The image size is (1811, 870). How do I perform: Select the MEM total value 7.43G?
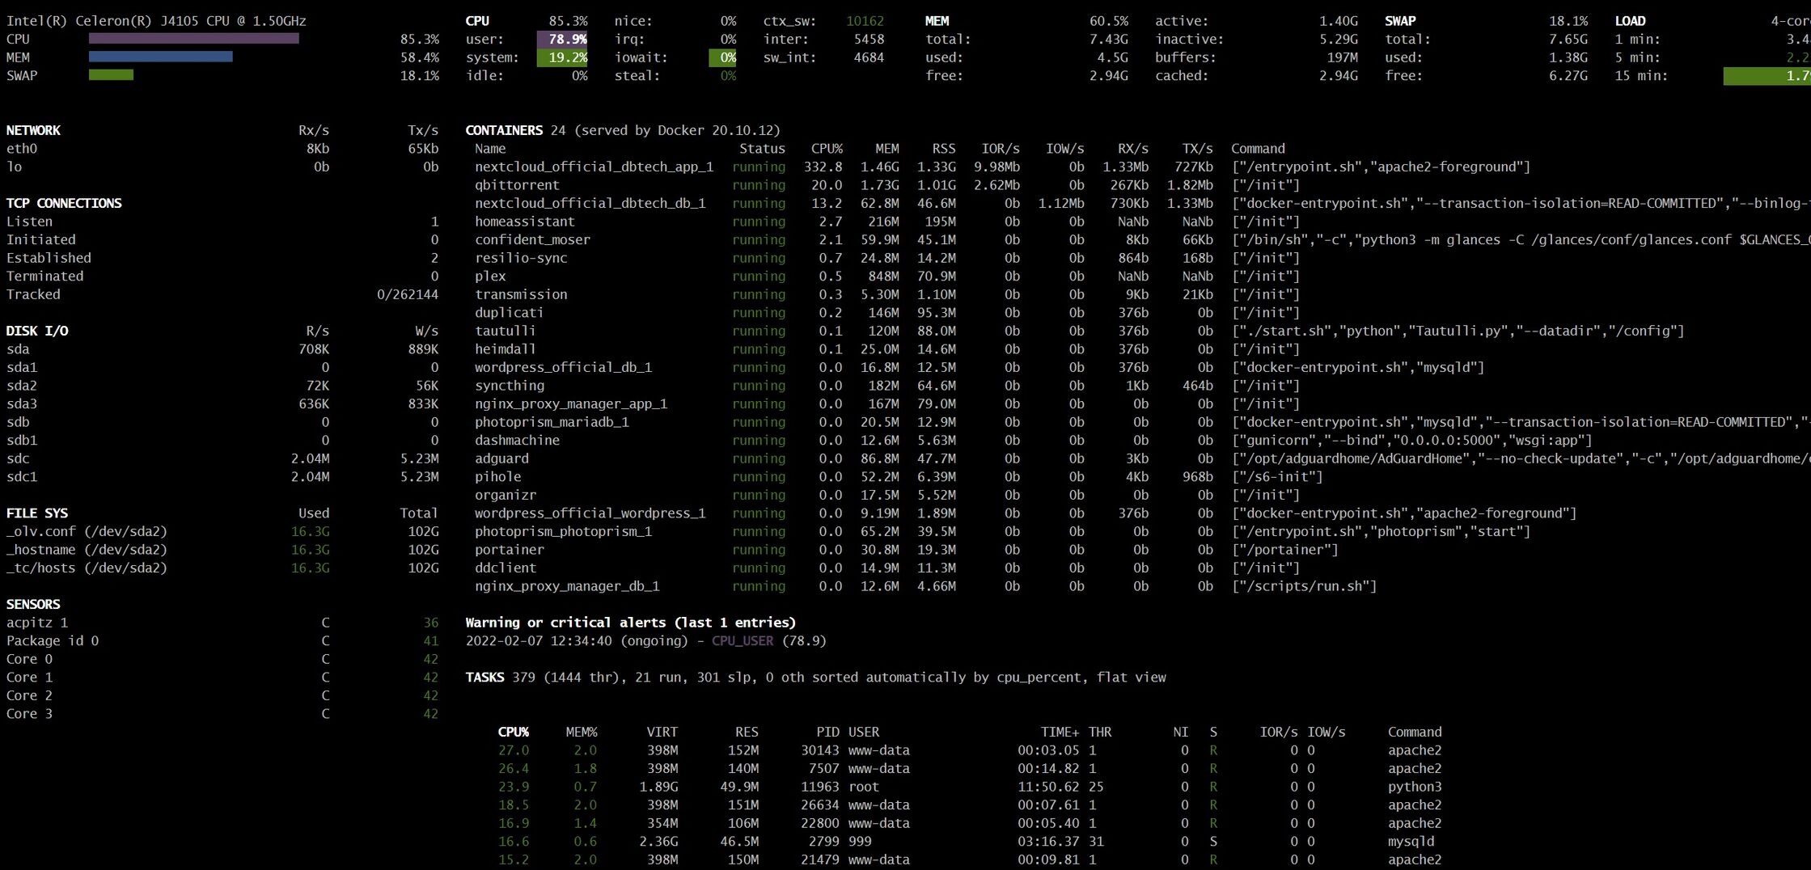[1109, 39]
